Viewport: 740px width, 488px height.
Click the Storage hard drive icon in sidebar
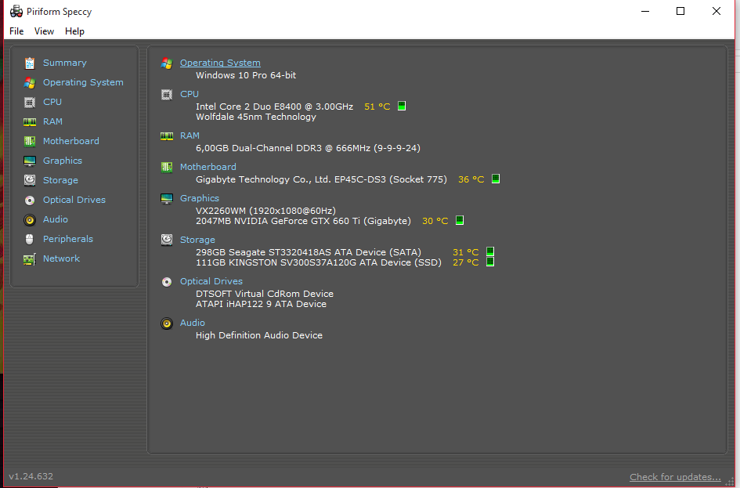point(30,180)
